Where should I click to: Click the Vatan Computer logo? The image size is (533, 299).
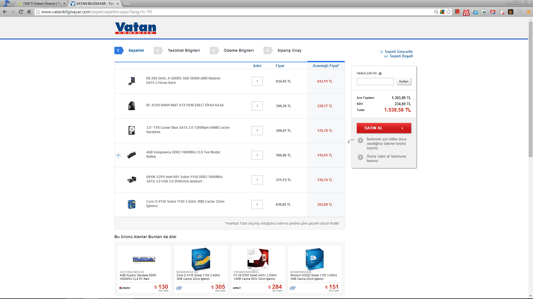point(135,28)
